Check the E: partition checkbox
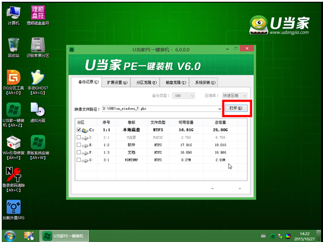Viewport: 323px width, 242px height. [78, 145]
